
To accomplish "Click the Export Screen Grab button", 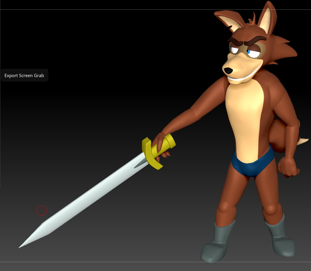I will (x=24, y=75).
